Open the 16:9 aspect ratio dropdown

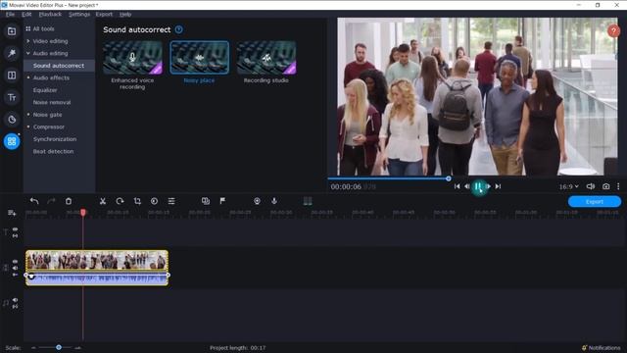(x=568, y=186)
